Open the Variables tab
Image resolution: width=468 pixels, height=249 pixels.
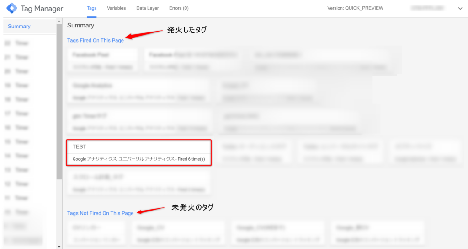tap(117, 8)
